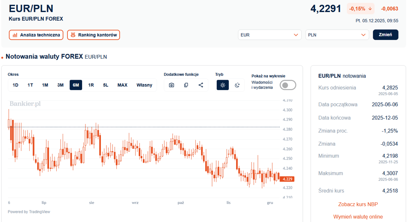Click the camera screenshot icon

(171, 85)
